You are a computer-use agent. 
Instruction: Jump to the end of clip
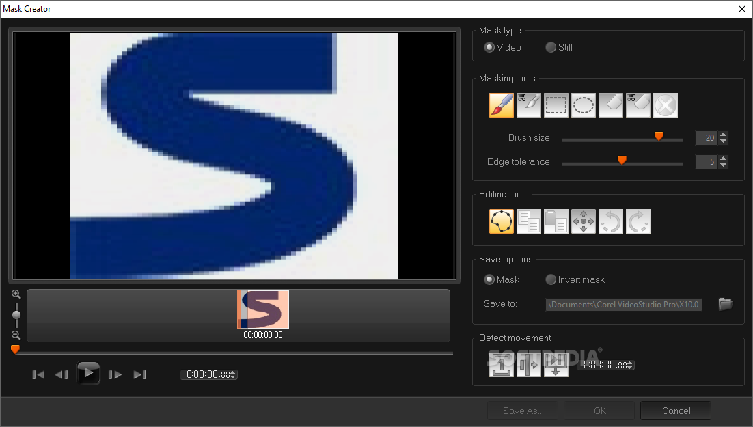139,374
